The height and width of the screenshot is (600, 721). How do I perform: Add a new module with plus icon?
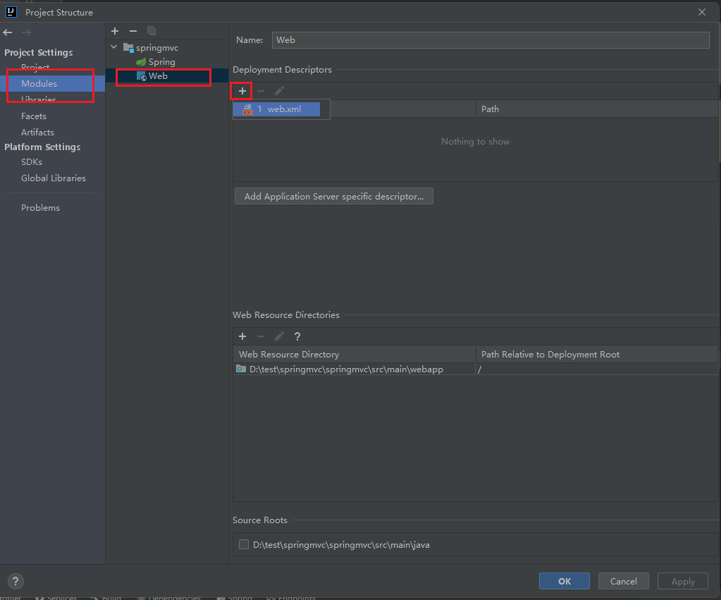click(x=115, y=31)
